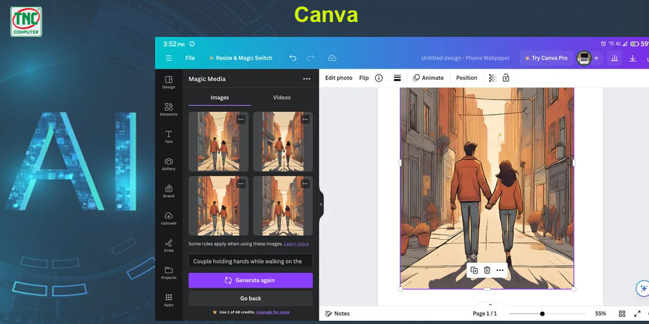The width and height of the screenshot is (649, 324).
Task: Check cloud save status icon
Action: click(x=332, y=58)
